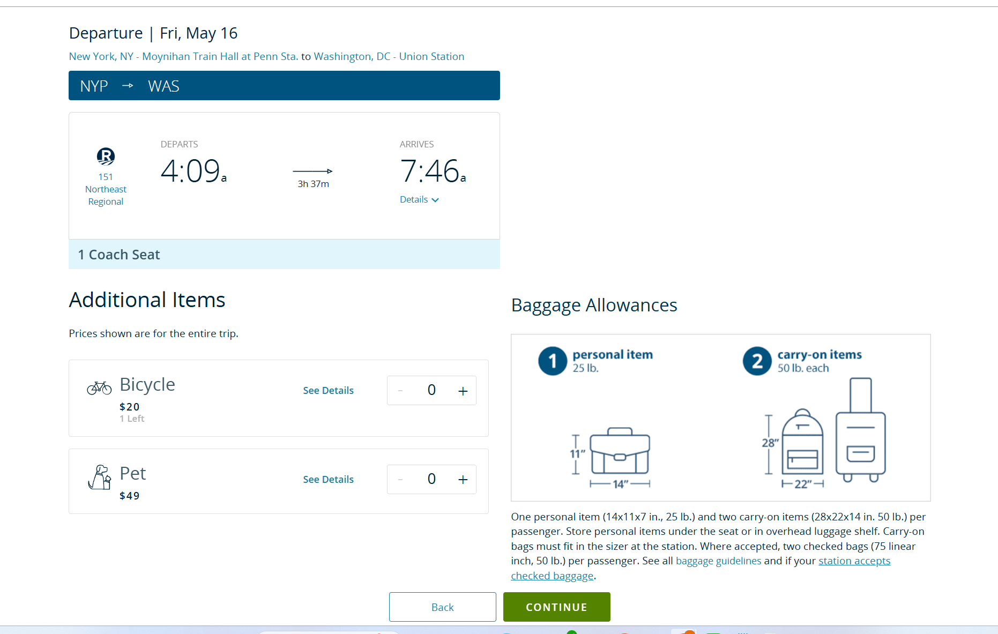The width and height of the screenshot is (998, 634).
Task: Click the carry-on suitcase illustration
Action: pos(861,430)
